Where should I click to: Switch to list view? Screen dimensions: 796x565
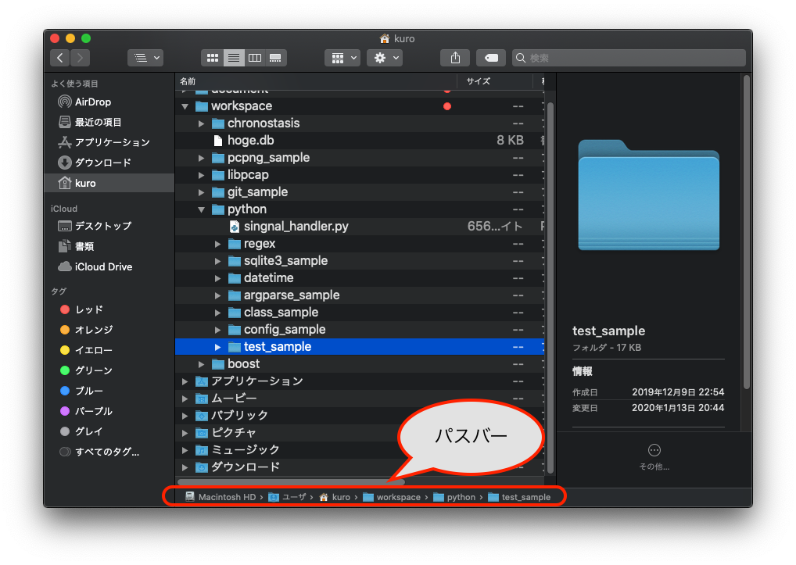coord(234,58)
